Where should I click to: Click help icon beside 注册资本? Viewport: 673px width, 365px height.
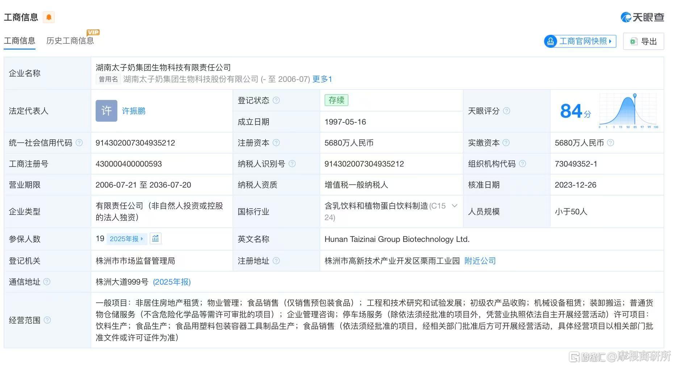276,143
